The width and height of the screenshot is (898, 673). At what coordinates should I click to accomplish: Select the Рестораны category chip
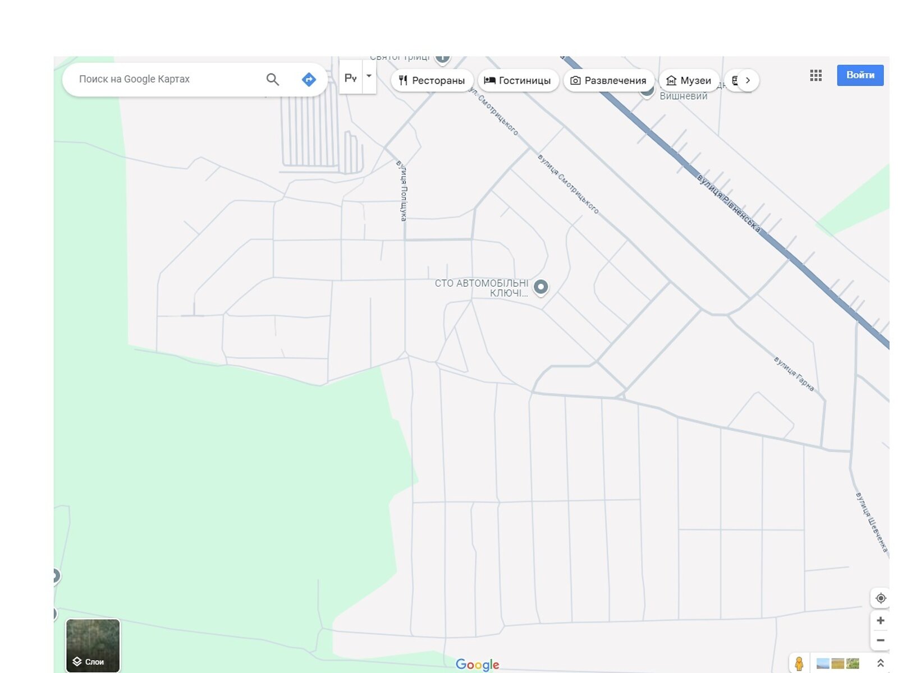point(432,80)
